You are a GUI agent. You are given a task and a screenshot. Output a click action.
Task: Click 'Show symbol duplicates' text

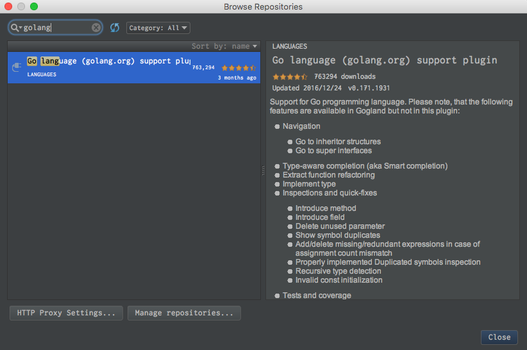(337, 235)
